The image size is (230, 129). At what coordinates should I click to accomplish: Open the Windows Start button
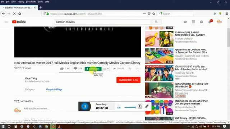click(3, 126)
